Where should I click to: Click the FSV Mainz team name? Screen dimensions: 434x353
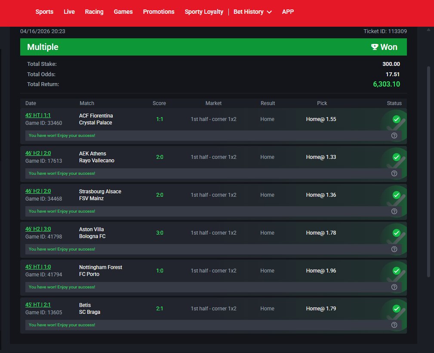(x=91, y=198)
